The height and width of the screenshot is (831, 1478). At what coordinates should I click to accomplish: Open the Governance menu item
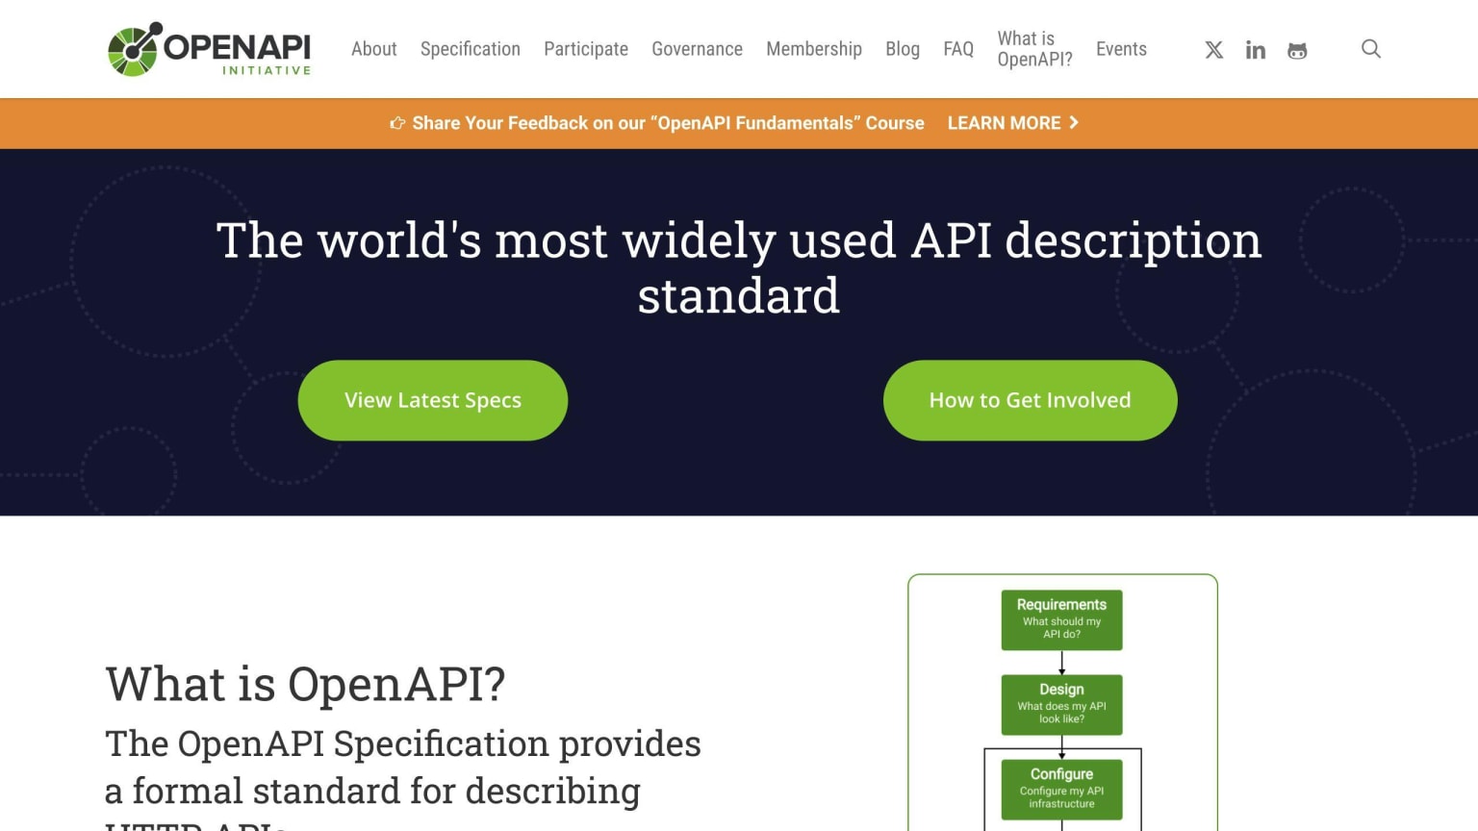tap(697, 49)
